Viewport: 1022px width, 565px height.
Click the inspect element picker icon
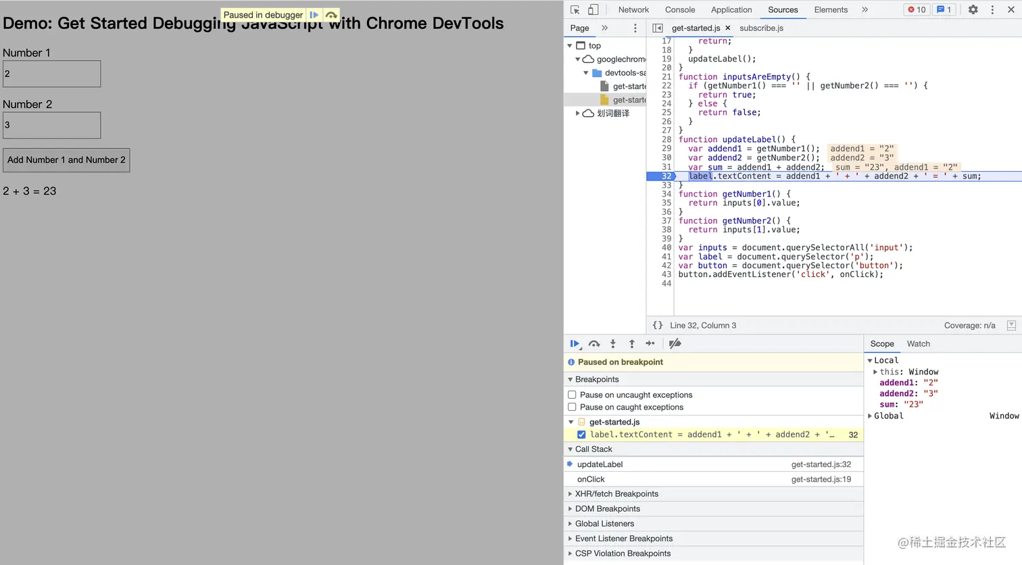[x=575, y=9]
